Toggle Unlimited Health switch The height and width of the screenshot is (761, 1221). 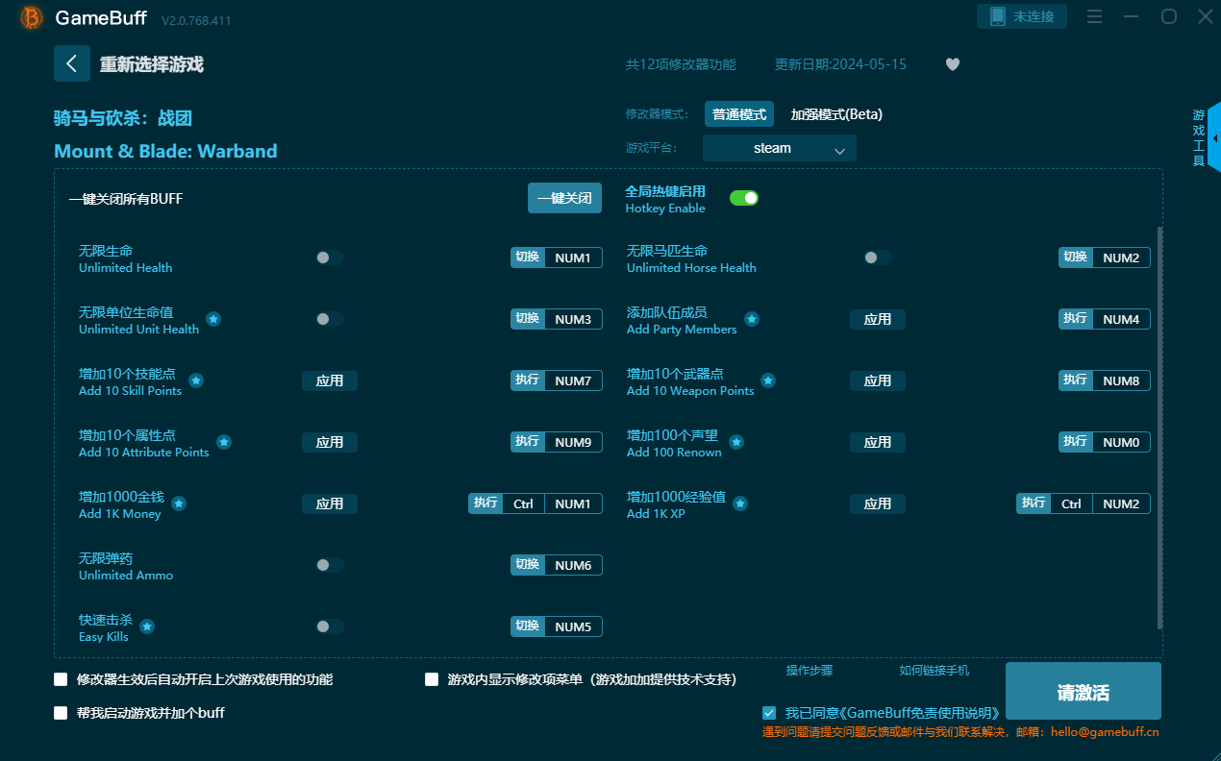coord(329,258)
